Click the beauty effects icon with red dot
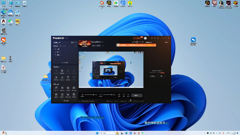Image resolution: width=240 pixels, height=135 pixels. click(119, 95)
